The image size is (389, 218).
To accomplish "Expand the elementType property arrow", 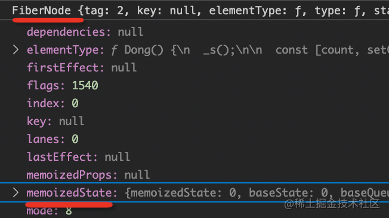I will click(x=16, y=50).
